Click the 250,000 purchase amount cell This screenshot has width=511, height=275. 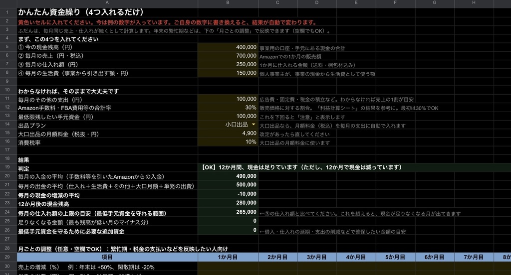pos(228,64)
